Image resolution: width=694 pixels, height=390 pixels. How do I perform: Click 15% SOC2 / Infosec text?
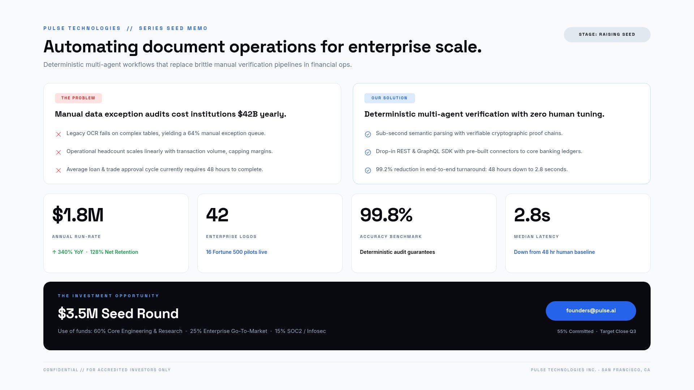point(300,331)
